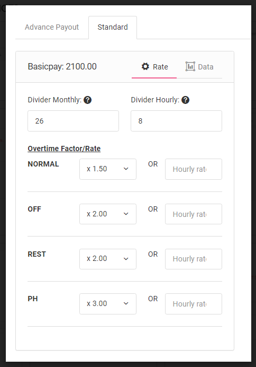
Task: Click the Basicpay 2100.00 label
Action: pyautogui.click(x=62, y=67)
